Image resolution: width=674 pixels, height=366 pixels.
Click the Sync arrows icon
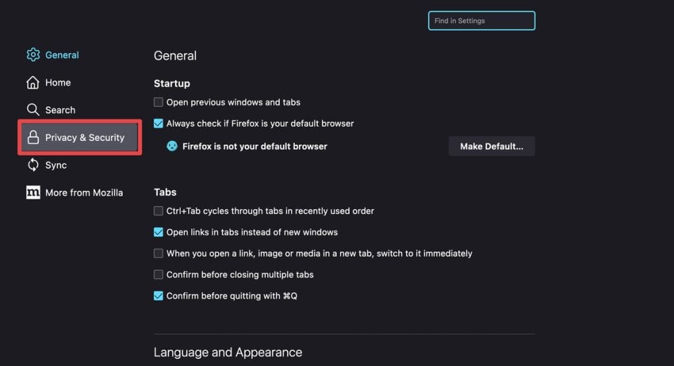tap(33, 165)
